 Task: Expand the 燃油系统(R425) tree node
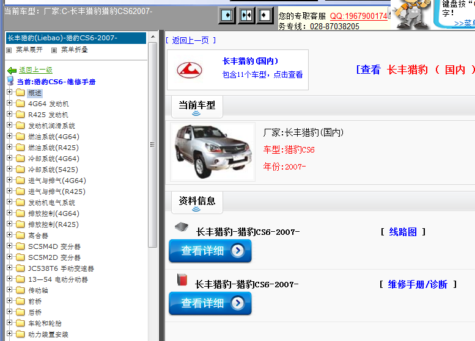pos(9,147)
